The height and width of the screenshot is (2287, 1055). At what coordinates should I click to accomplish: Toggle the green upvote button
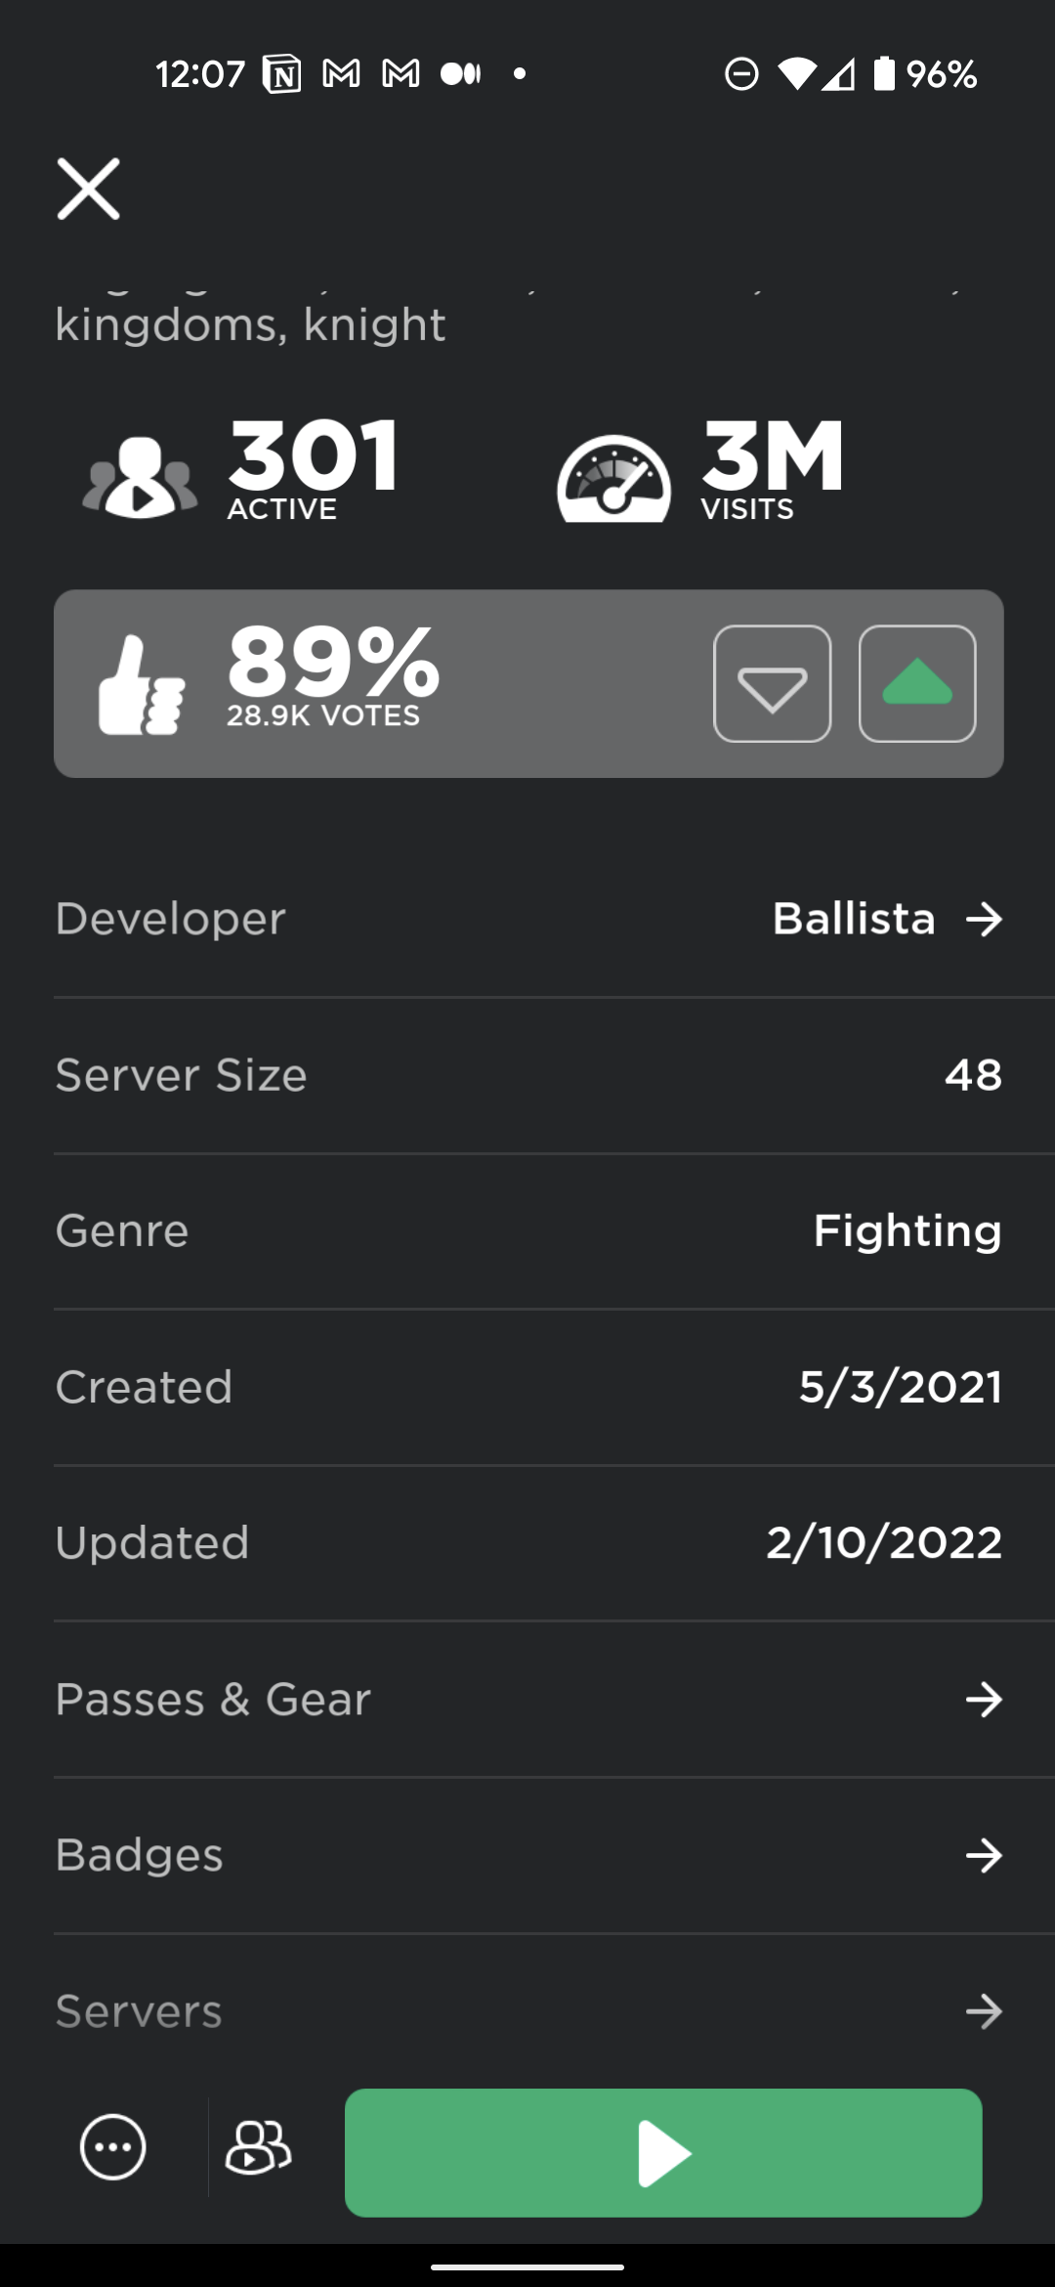916,684
